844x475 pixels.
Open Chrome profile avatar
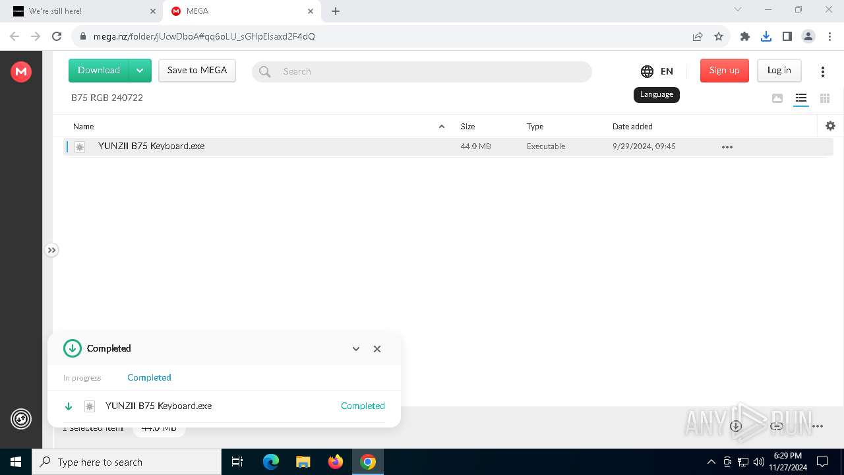pyautogui.click(x=808, y=36)
